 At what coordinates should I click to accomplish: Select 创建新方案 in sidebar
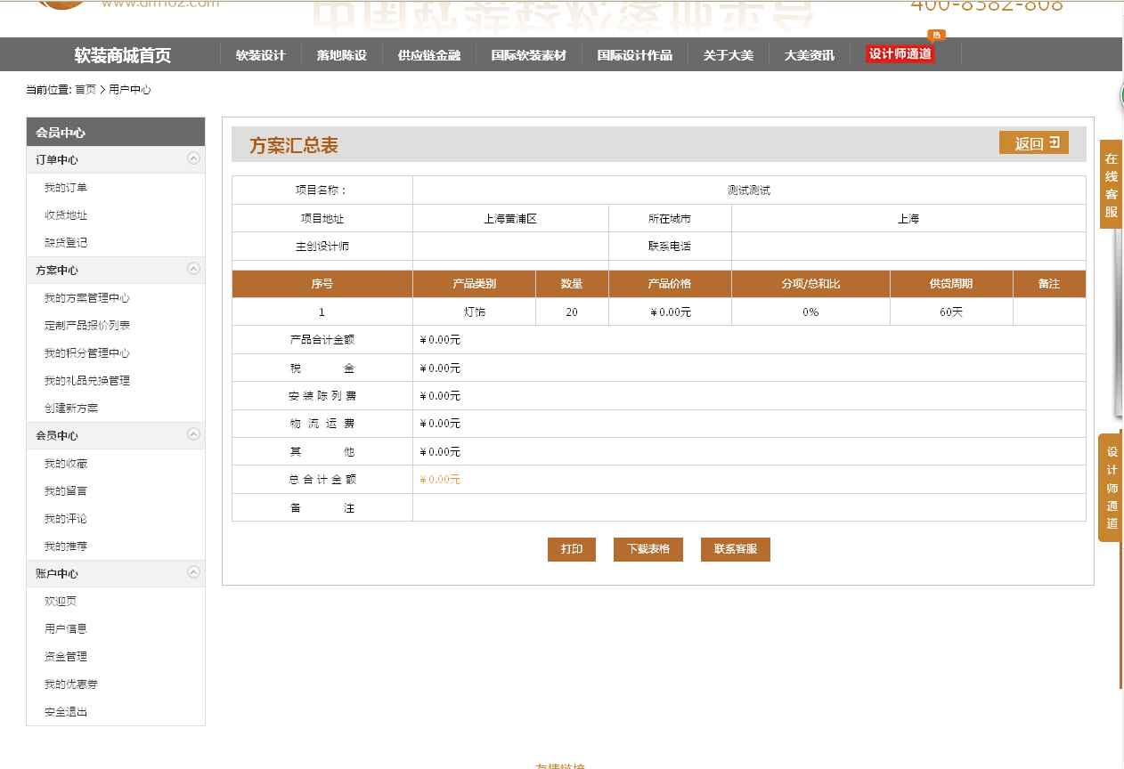[71, 409]
